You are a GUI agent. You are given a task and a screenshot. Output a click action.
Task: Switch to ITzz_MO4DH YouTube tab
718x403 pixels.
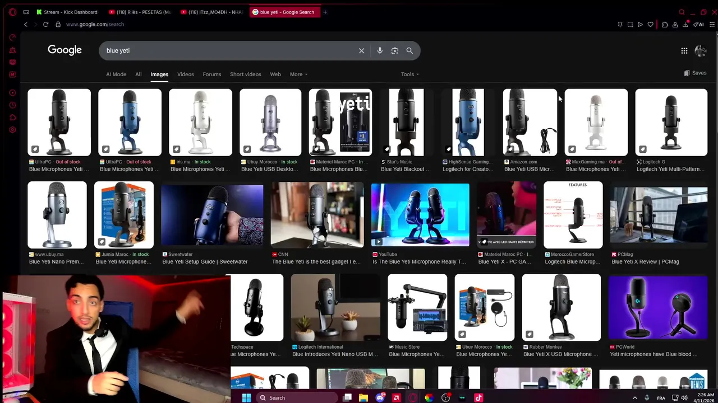pyautogui.click(x=213, y=12)
